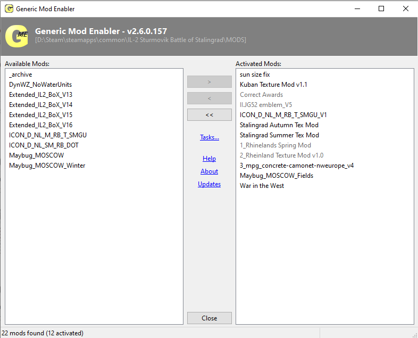Select Extended_IL2_BoX_V15 mod
This screenshot has width=418, height=338.
(41, 115)
